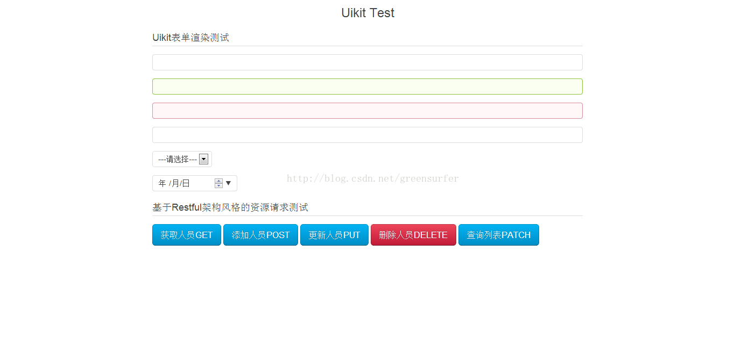Click the 获取人员GET button
This screenshot has height=345, width=735.
(x=187, y=235)
